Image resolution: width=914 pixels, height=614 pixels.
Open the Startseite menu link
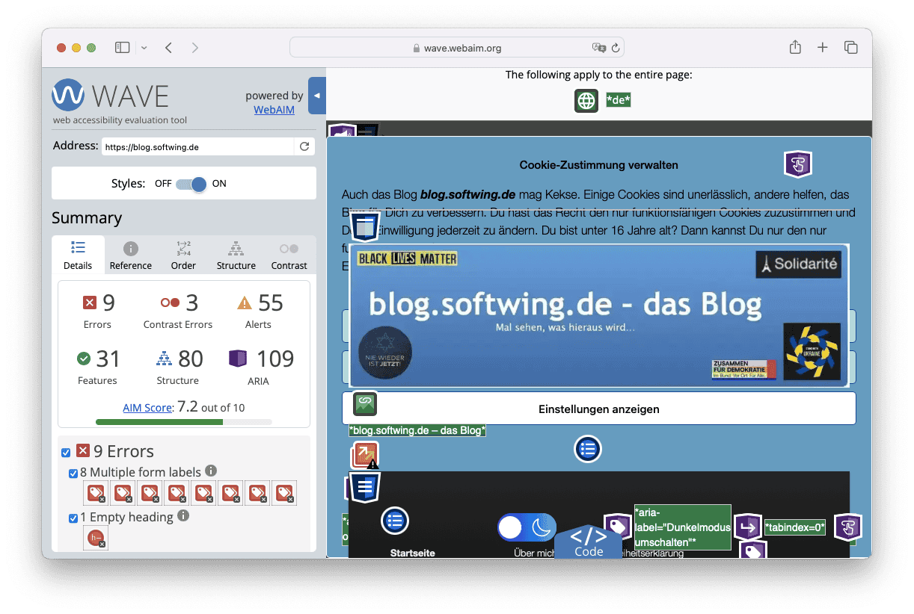[412, 553]
